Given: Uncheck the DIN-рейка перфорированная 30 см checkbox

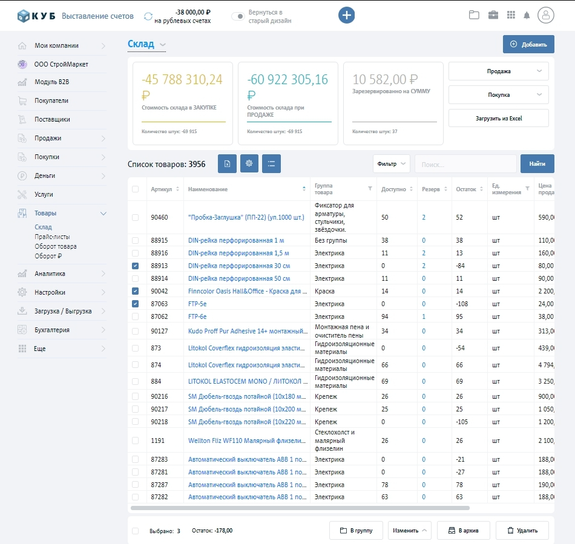Looking at the screenshot, I should 135,266.
